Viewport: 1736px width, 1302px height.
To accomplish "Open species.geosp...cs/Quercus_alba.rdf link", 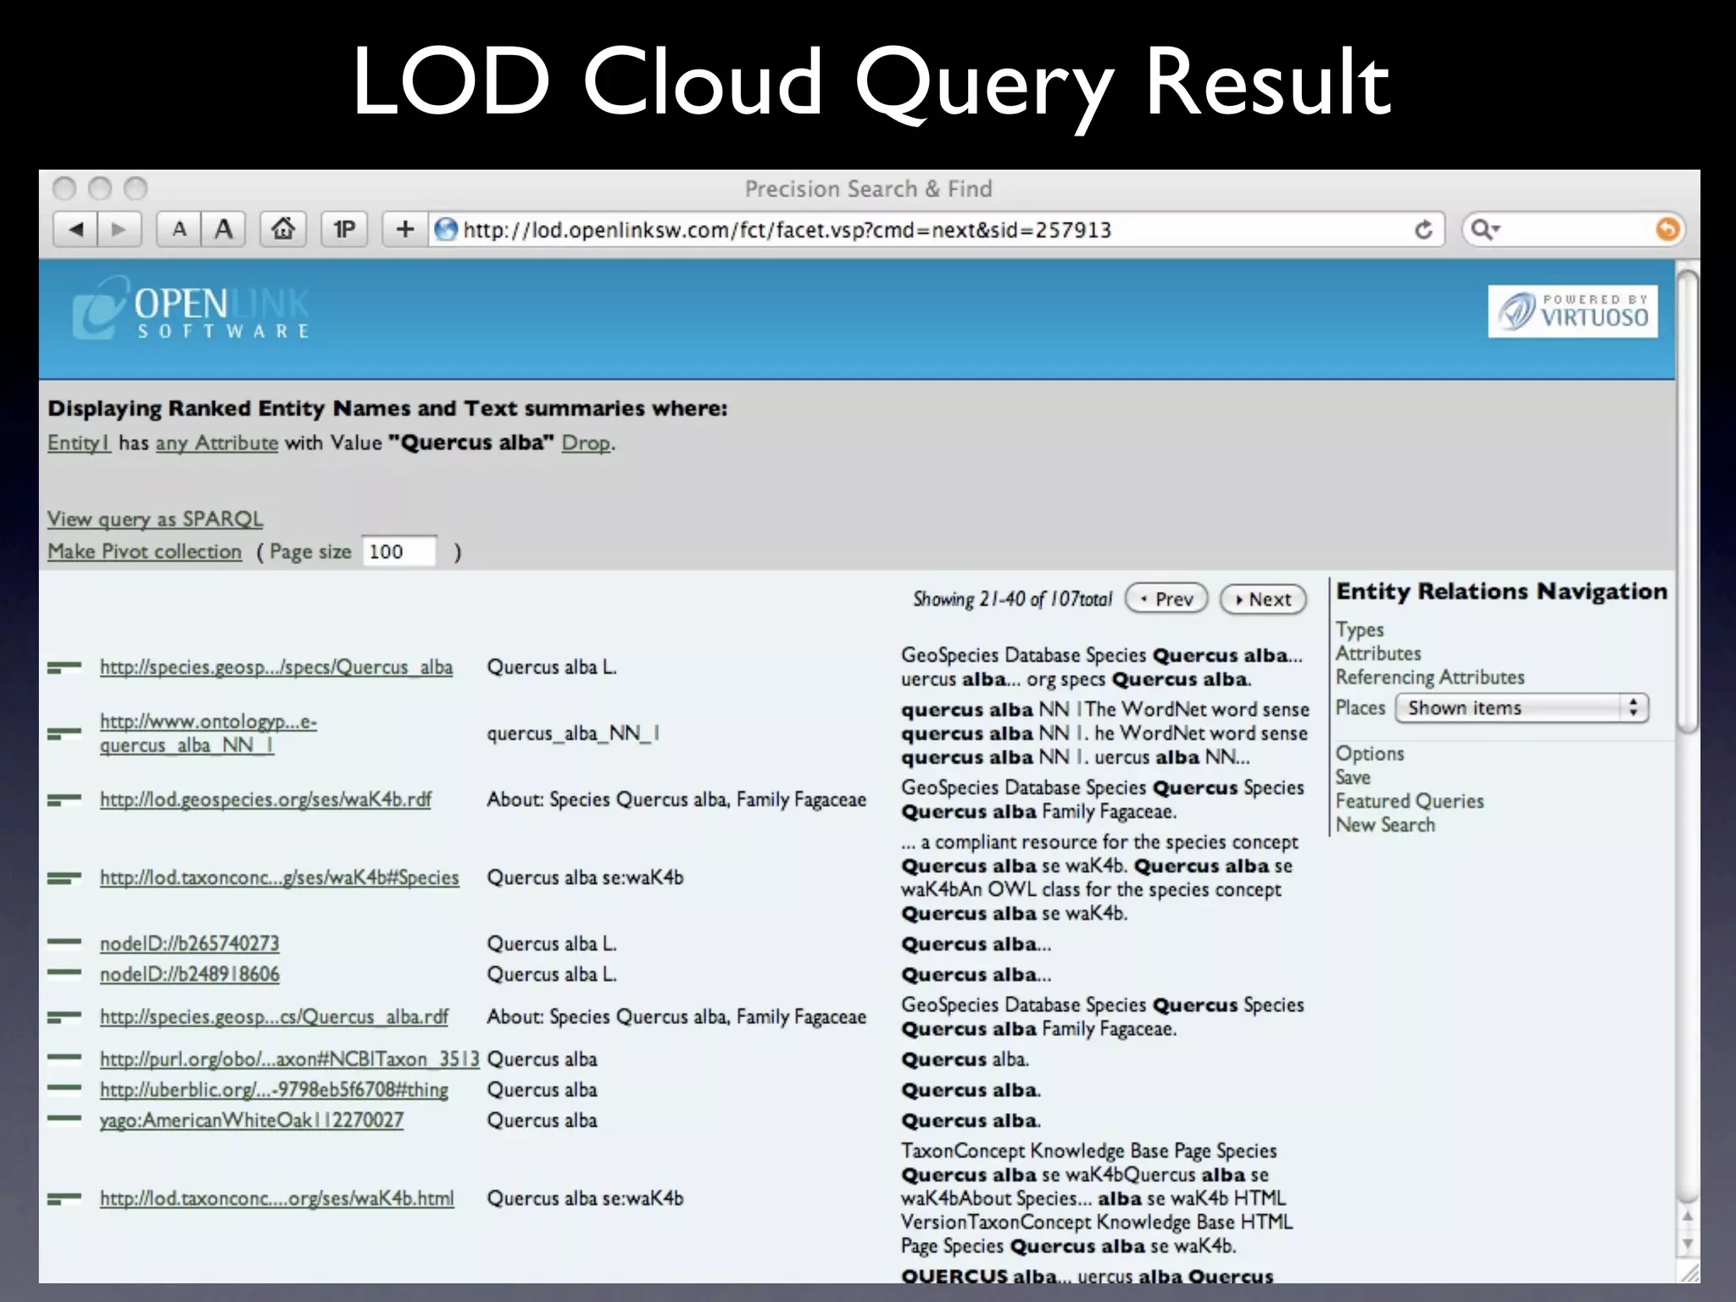I will coord(274,1016).
